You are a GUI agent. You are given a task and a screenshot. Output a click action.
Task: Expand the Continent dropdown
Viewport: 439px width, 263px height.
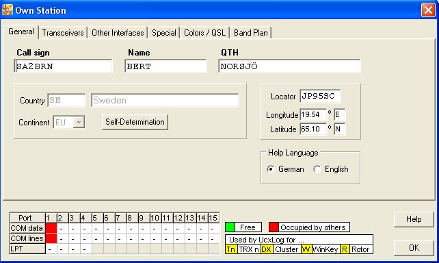pyautogui.click(x=79, y=122)
